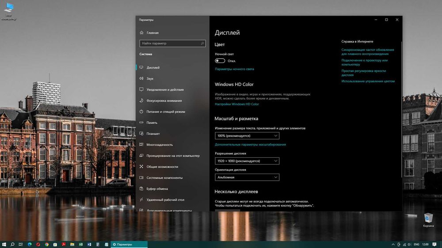Open taskbar search magnifier
Image resolution: width=442 pixels, height=248 pixels.
click(x=12, y=244)
